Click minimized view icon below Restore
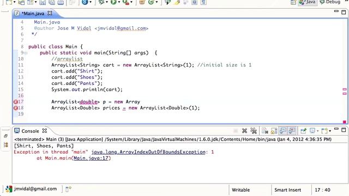 (x=6, y=145)
